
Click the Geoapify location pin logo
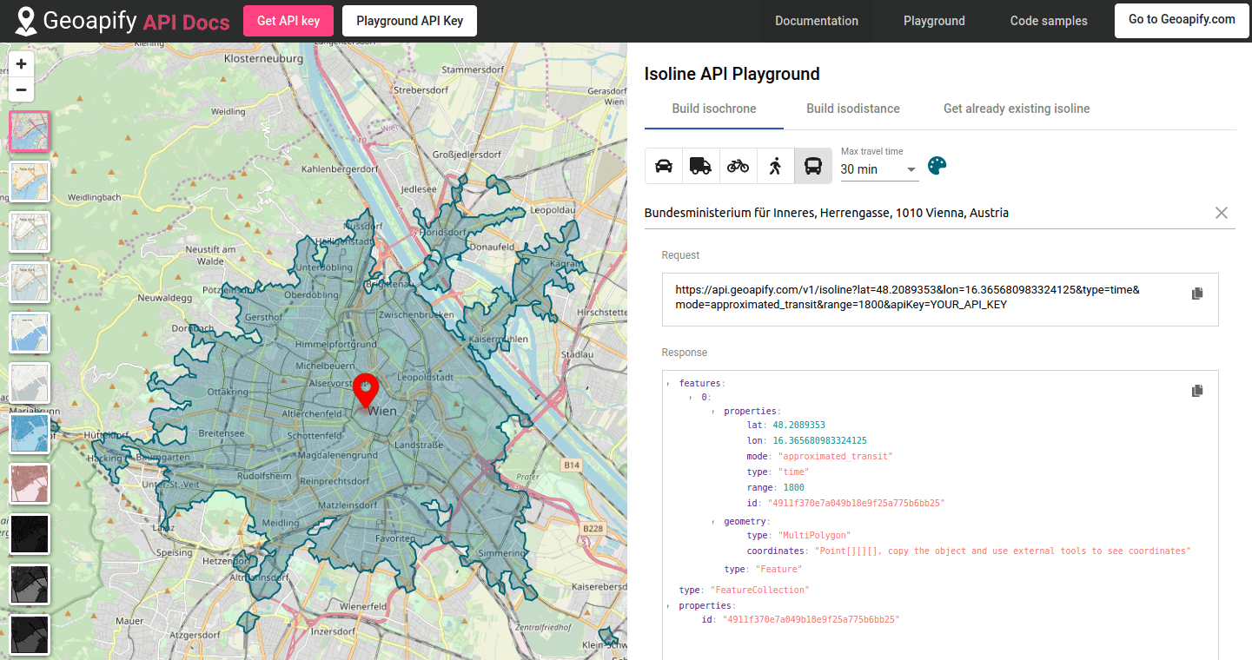tap(26, 22)
